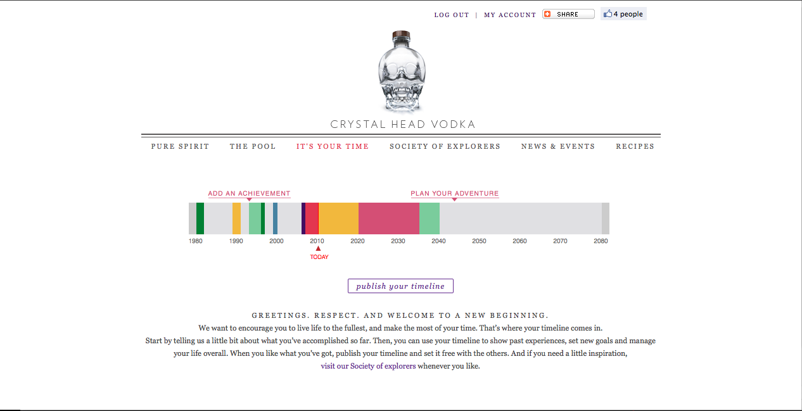The height and width of the screenshot is (411, 802).
Task: Select the light green segment after 1990
Action: (x=255, y=218)
